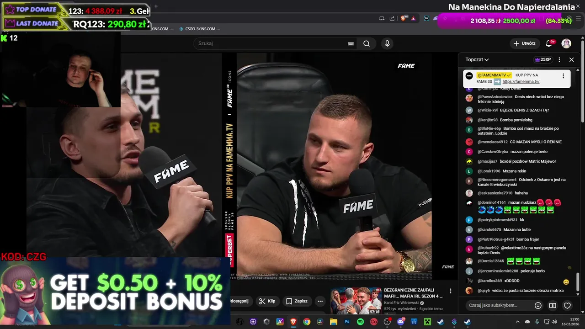The width and height of the screenshot is (585, 329).
Task: Click the cast/screen icon in address bar
Action: pos(382,18)
